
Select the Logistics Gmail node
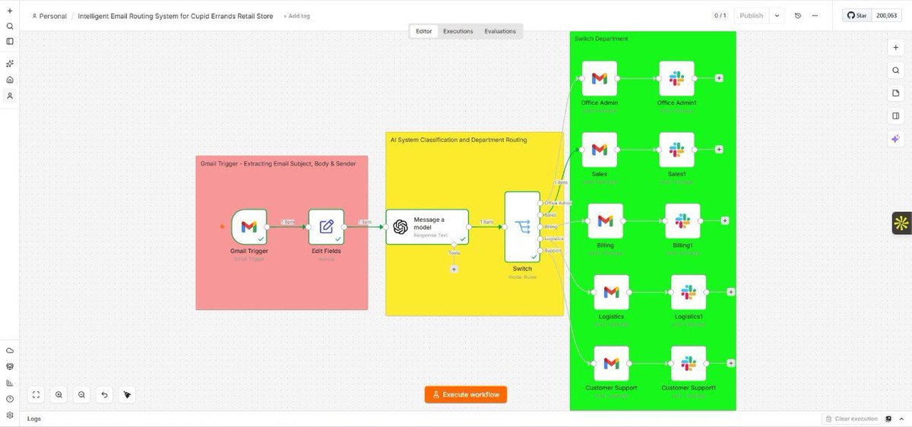(x=611, y=293)
